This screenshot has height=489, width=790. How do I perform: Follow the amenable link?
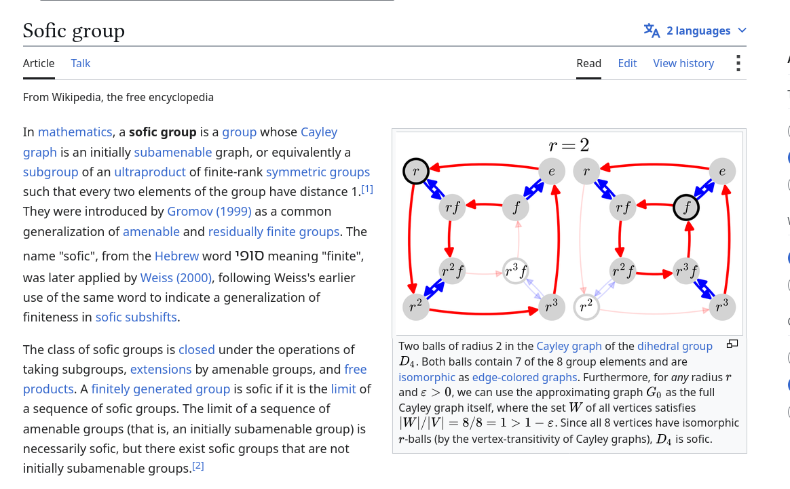(x=151, y=232)
